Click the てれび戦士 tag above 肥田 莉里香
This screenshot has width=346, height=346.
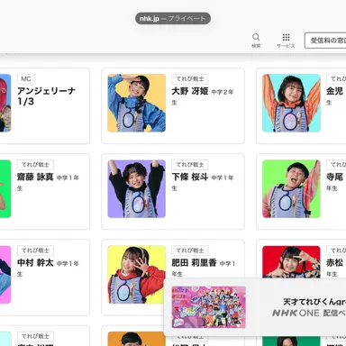tap(190, 250)
